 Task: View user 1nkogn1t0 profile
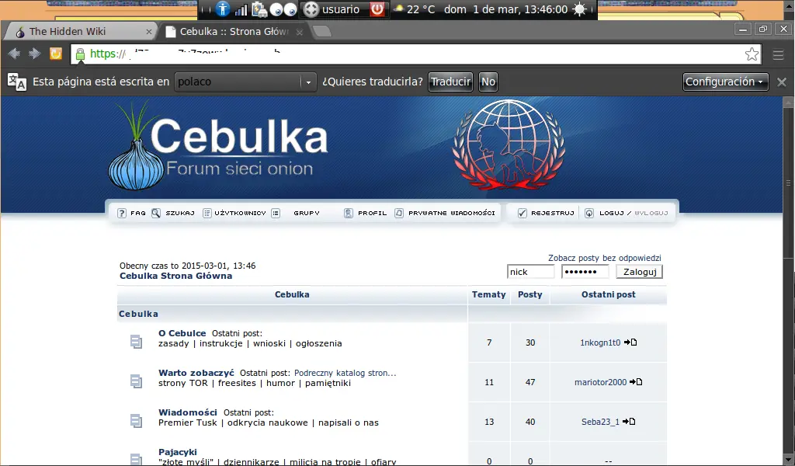point(600,343)
